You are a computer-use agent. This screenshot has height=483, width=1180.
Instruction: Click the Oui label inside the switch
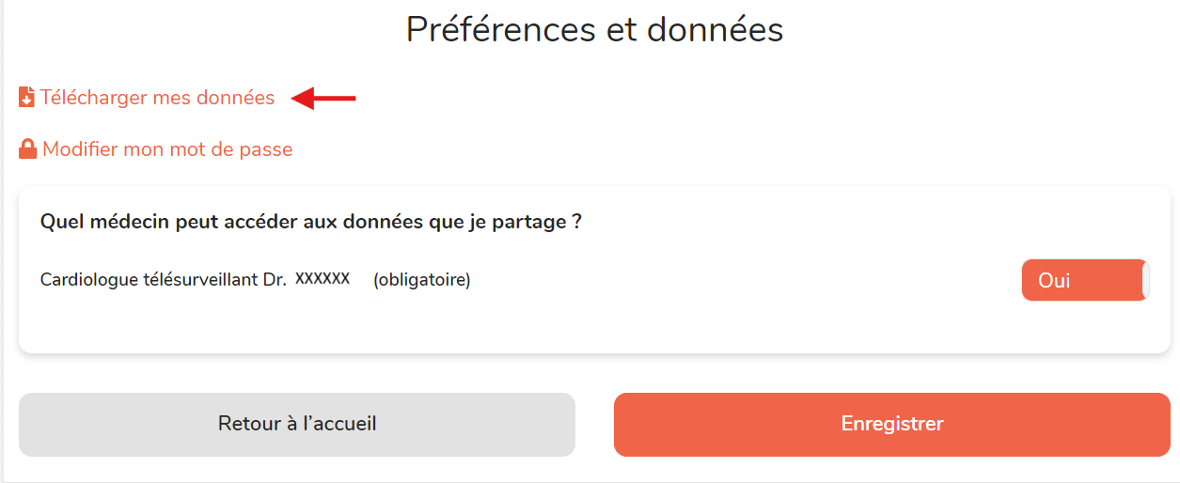tap(1054, 280)
